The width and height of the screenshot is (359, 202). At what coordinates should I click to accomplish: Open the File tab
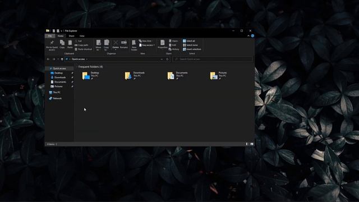(50, 36)
